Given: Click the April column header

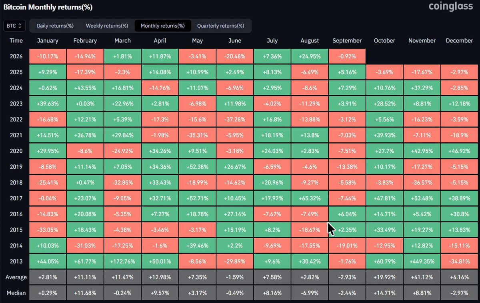Looking at the screenshot, I should (x=160, y=41).
